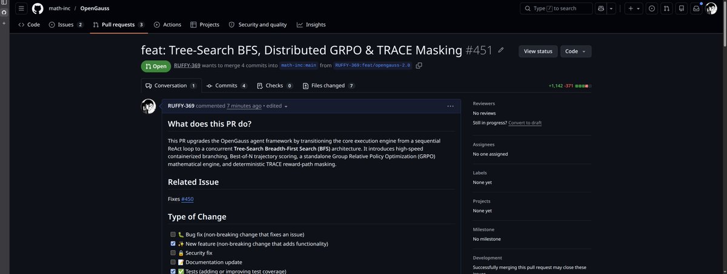Expand the edited history dropdown
Viewport: 727px width, 274px height.
(277, 106)
